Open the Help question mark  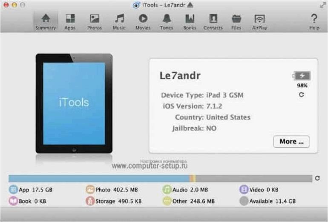pos(314,22)
